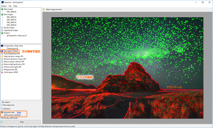Screen dimensions: 213x128
Task: Click the Sequator app icon in title bar
Action: click(2, 2)
